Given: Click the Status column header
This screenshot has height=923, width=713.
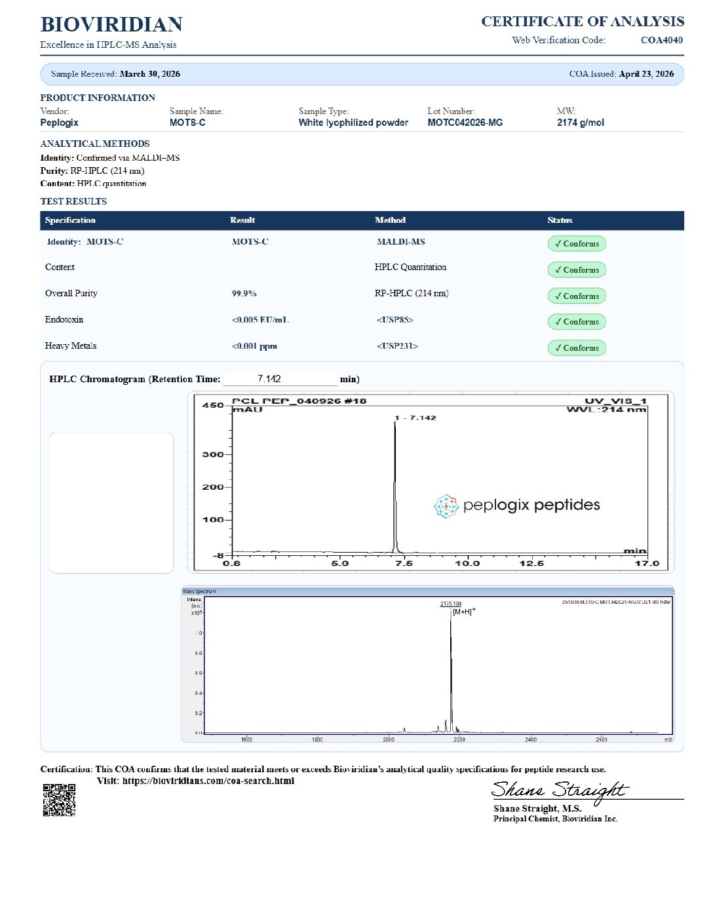Looking at the screenshot, I should [x=560, y=220].
